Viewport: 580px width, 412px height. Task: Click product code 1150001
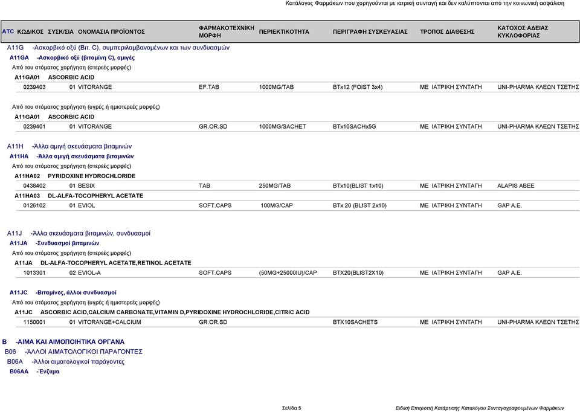tap(34, 322)
